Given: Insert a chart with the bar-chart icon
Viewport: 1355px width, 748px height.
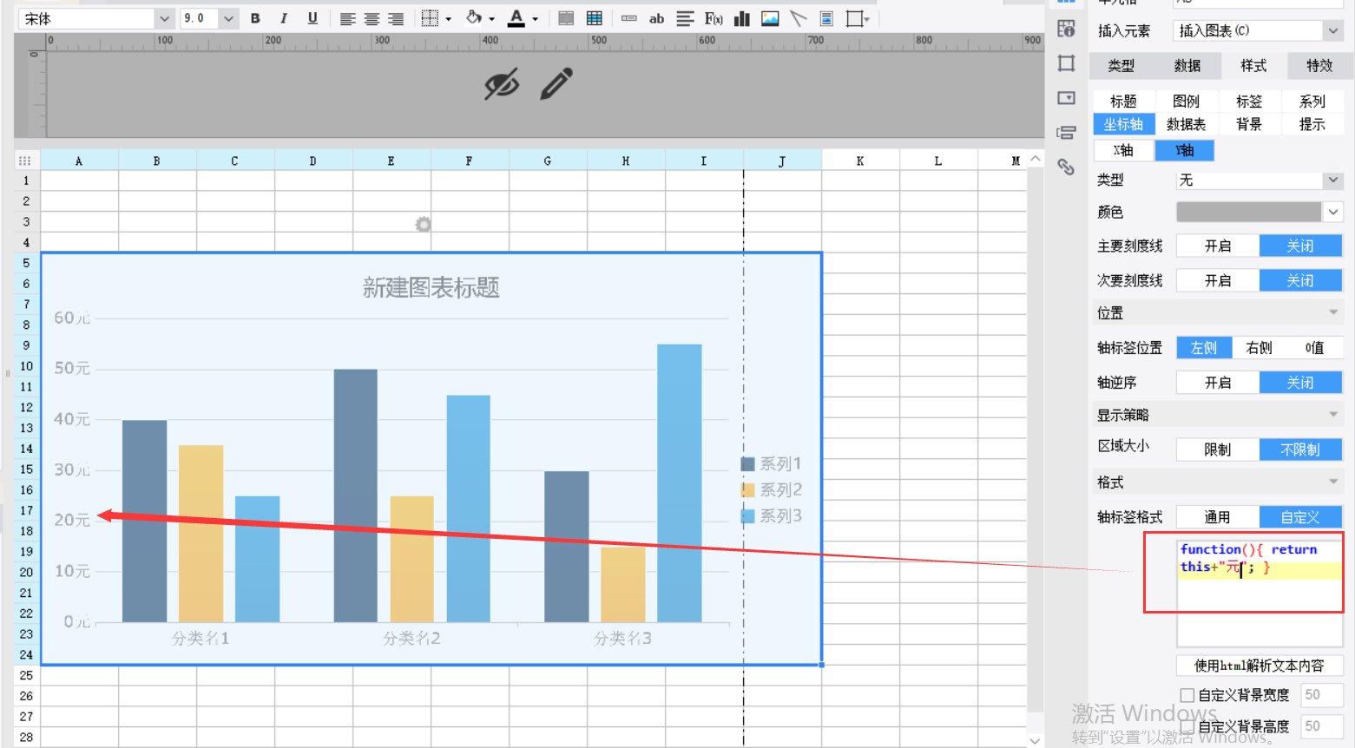Looking at the screenshot, I should 742,18.
